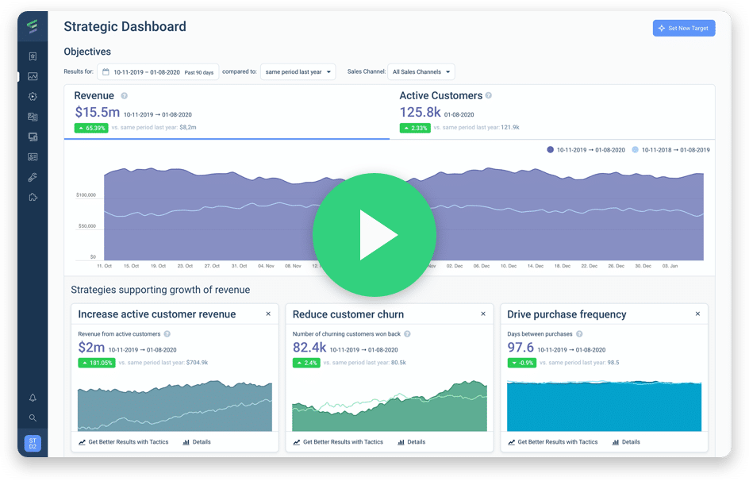Screen dimensions: 749x481
Task: Toggle the 10-11-2019 current period legend series
Action: tap(589, 149)
